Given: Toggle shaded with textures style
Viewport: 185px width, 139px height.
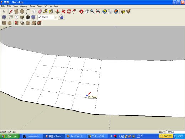Looking at the screenshot, I should (x=28, y=17).
